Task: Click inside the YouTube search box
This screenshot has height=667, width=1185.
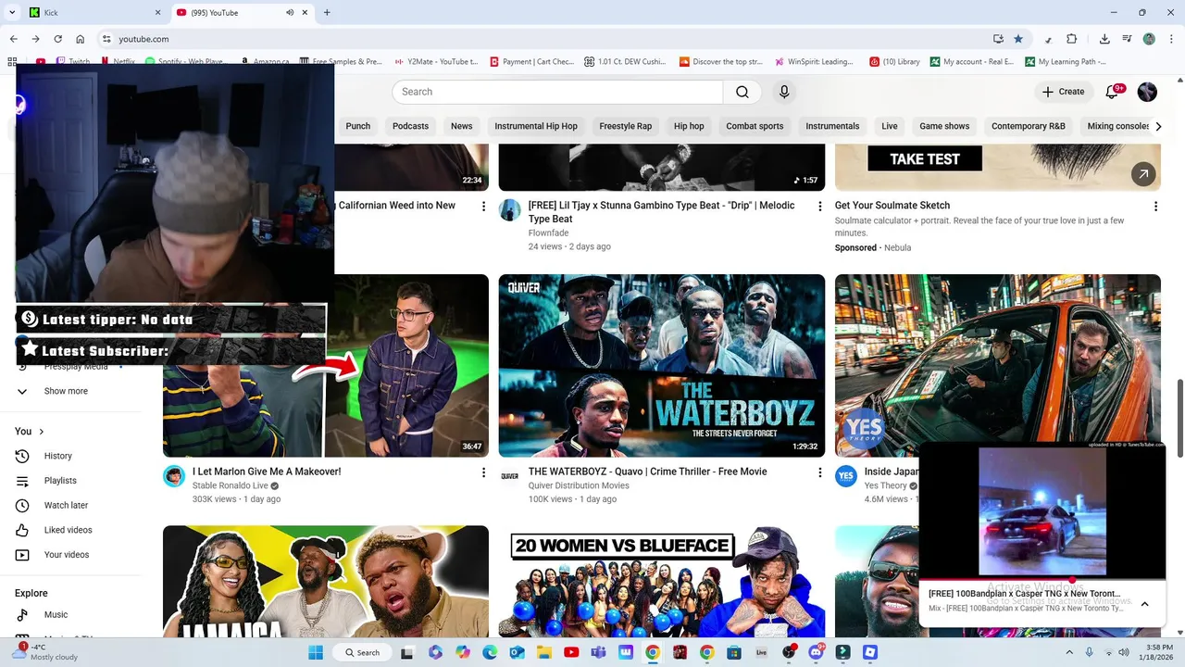Action: (x=557, y=92)
